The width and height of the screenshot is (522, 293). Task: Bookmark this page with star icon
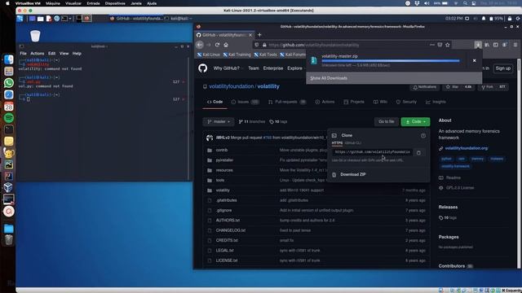[x=448, y=45]
